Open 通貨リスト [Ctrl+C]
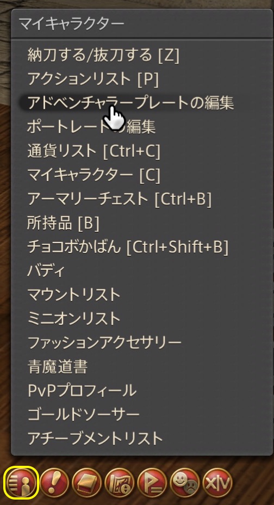Image resolution: width=274 pixels, height=505 pixels. click(x=94, y=151)
